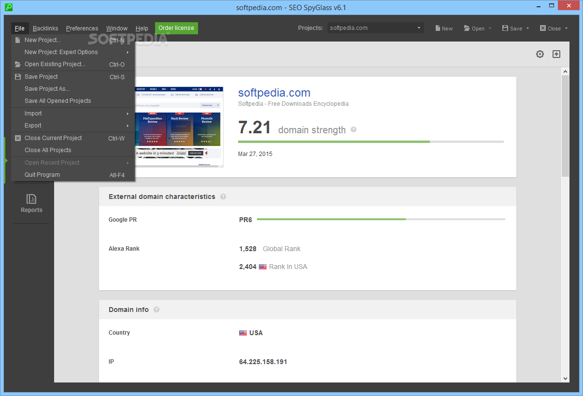Choose Save Project from the File menu
The width and height of the screenshot is (583, 396).
point(73,77)
